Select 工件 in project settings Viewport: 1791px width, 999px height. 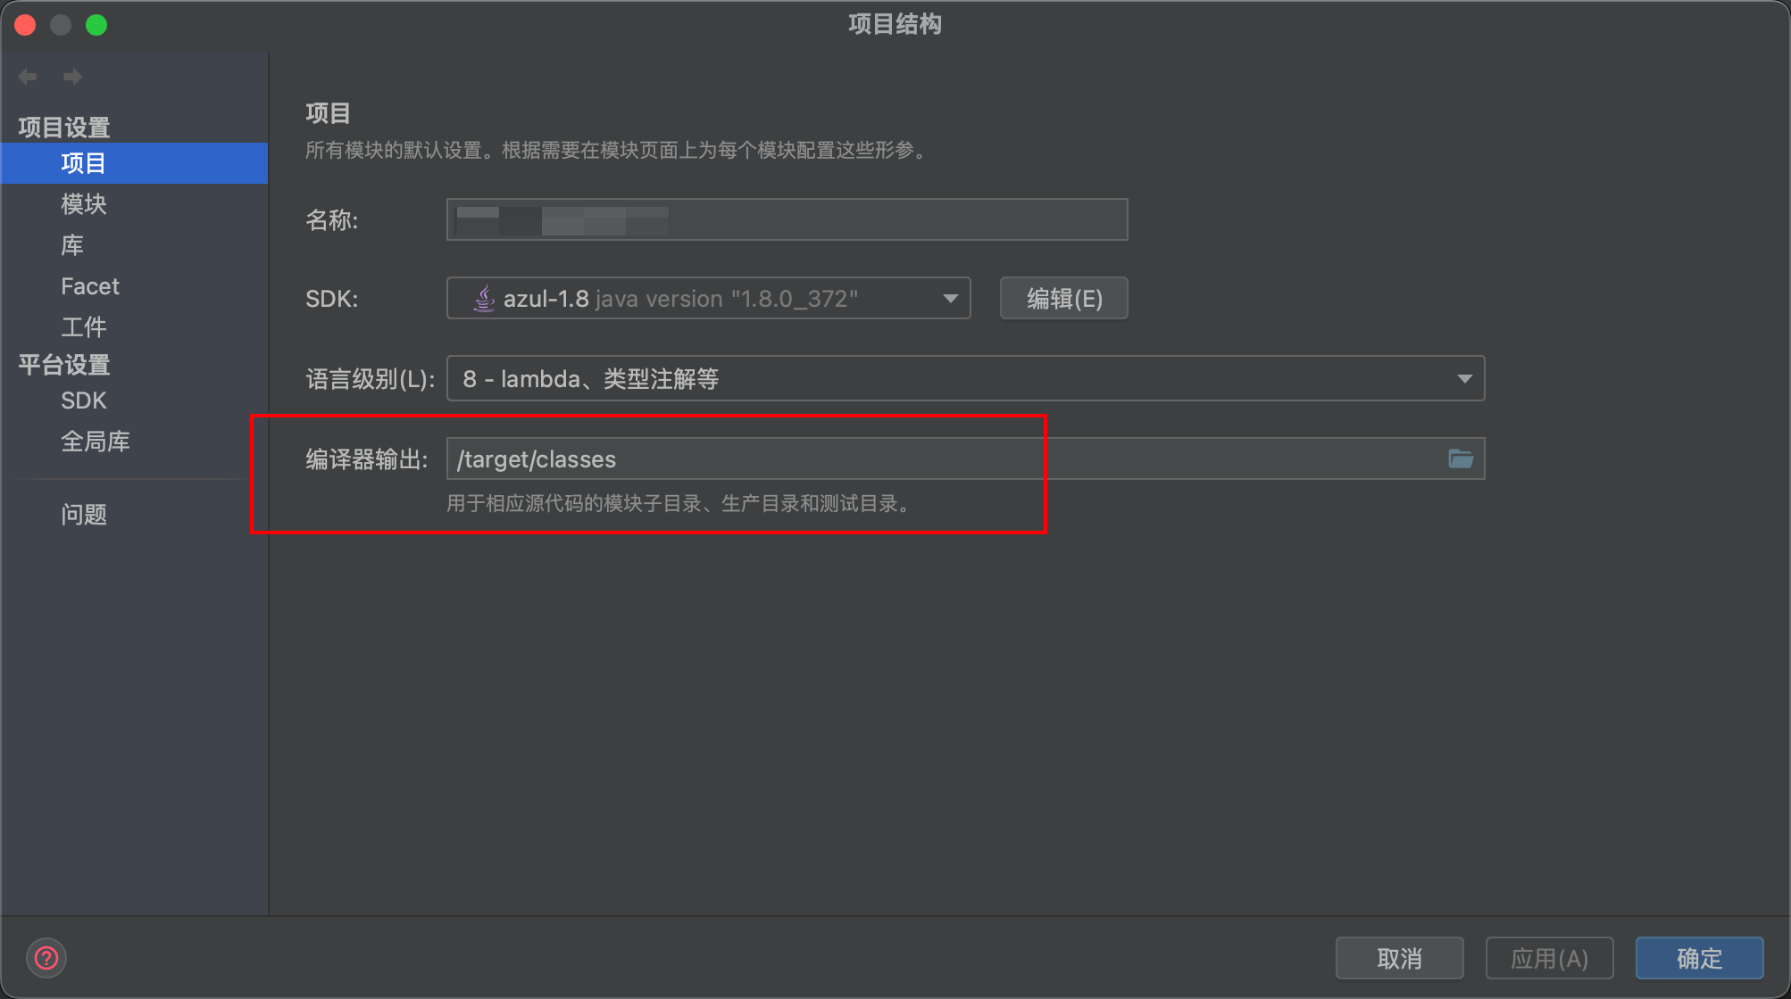[83, 327]
